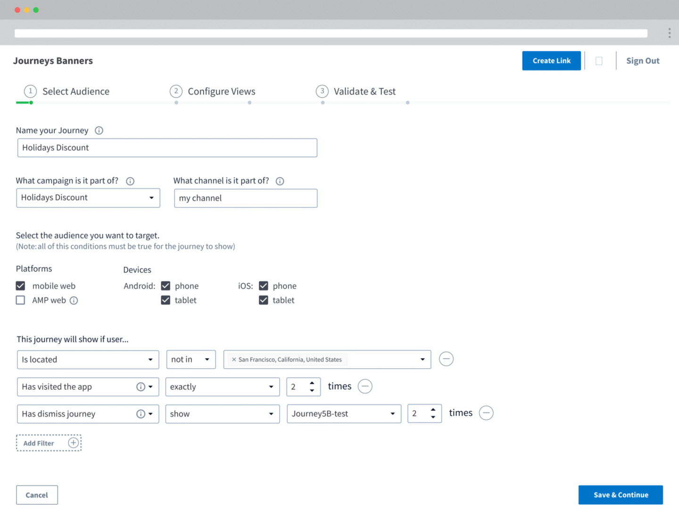Image resolution: width=679 pixels, height=521 pixels.
Task: Click the info icon on Has visited the app
Action: (140, 386)
